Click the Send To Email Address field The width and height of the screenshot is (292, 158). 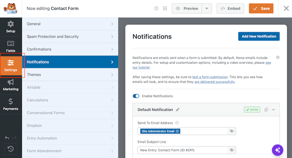pos(187,131)
